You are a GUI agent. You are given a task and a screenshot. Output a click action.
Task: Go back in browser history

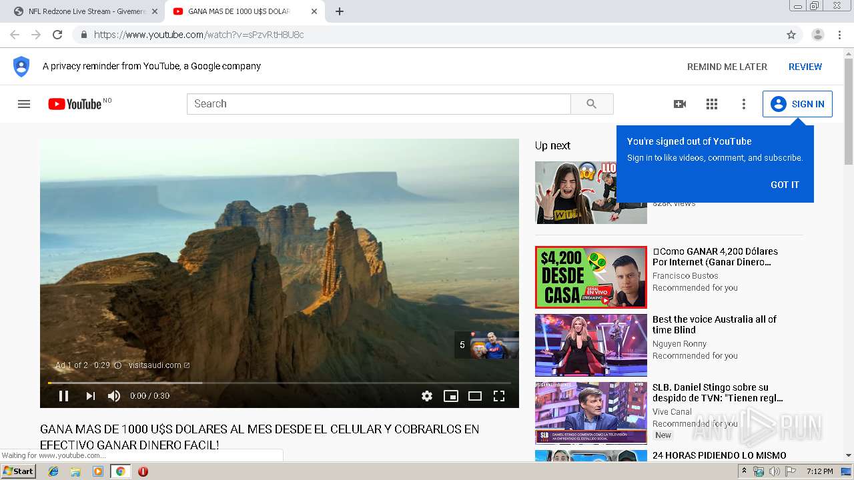[x=15, y=35]
